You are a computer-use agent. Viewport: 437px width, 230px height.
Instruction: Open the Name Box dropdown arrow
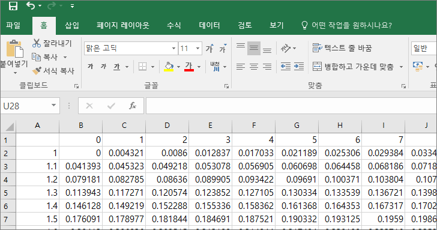tap(53, 106)
